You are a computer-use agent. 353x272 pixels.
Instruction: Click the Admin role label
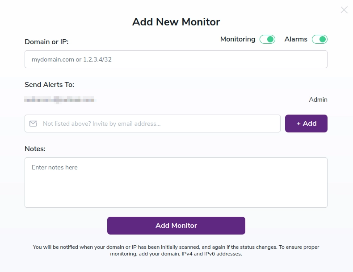coord(318,99)
